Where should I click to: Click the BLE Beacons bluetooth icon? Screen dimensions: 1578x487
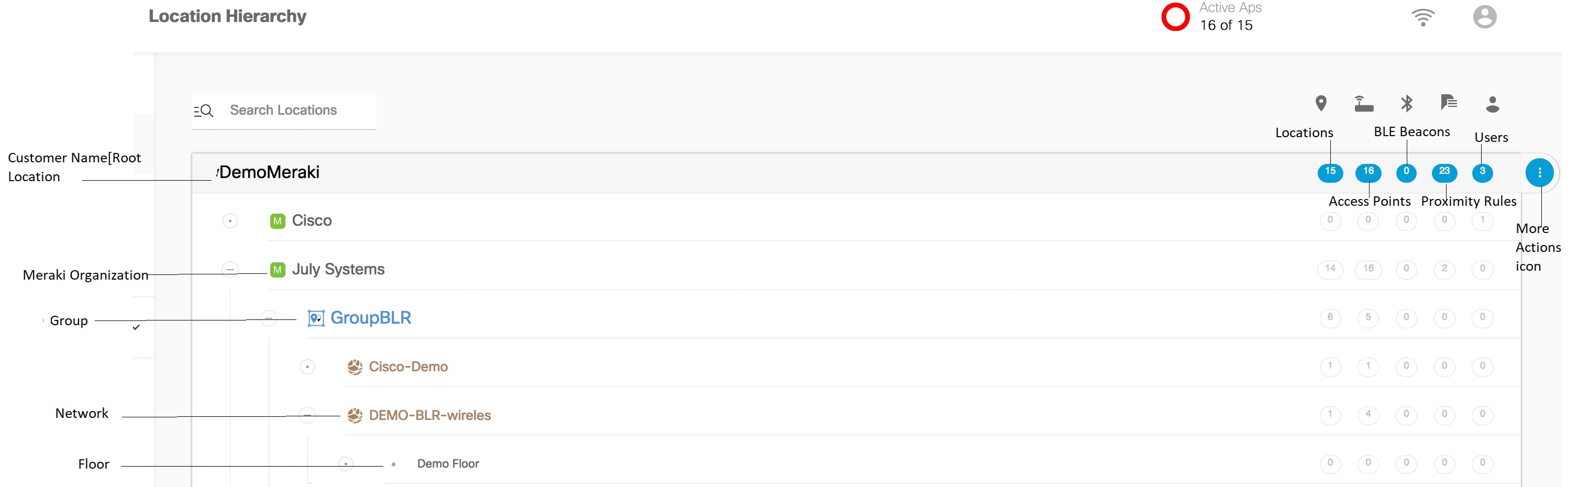click(x=1407, y=104)
